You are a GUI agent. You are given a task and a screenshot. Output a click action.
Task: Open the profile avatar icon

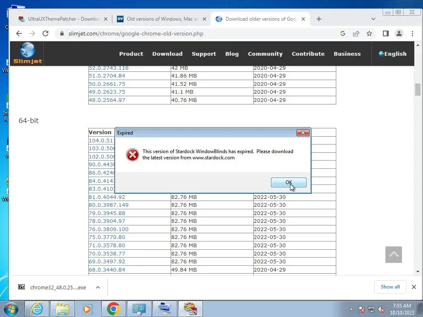click(399, 33)
